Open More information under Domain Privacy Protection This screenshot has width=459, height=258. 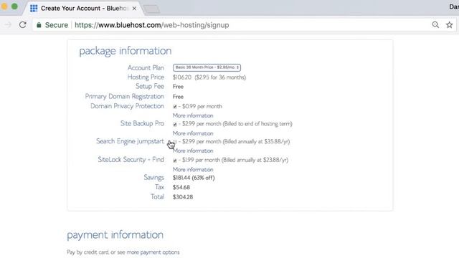pos(193,115)
